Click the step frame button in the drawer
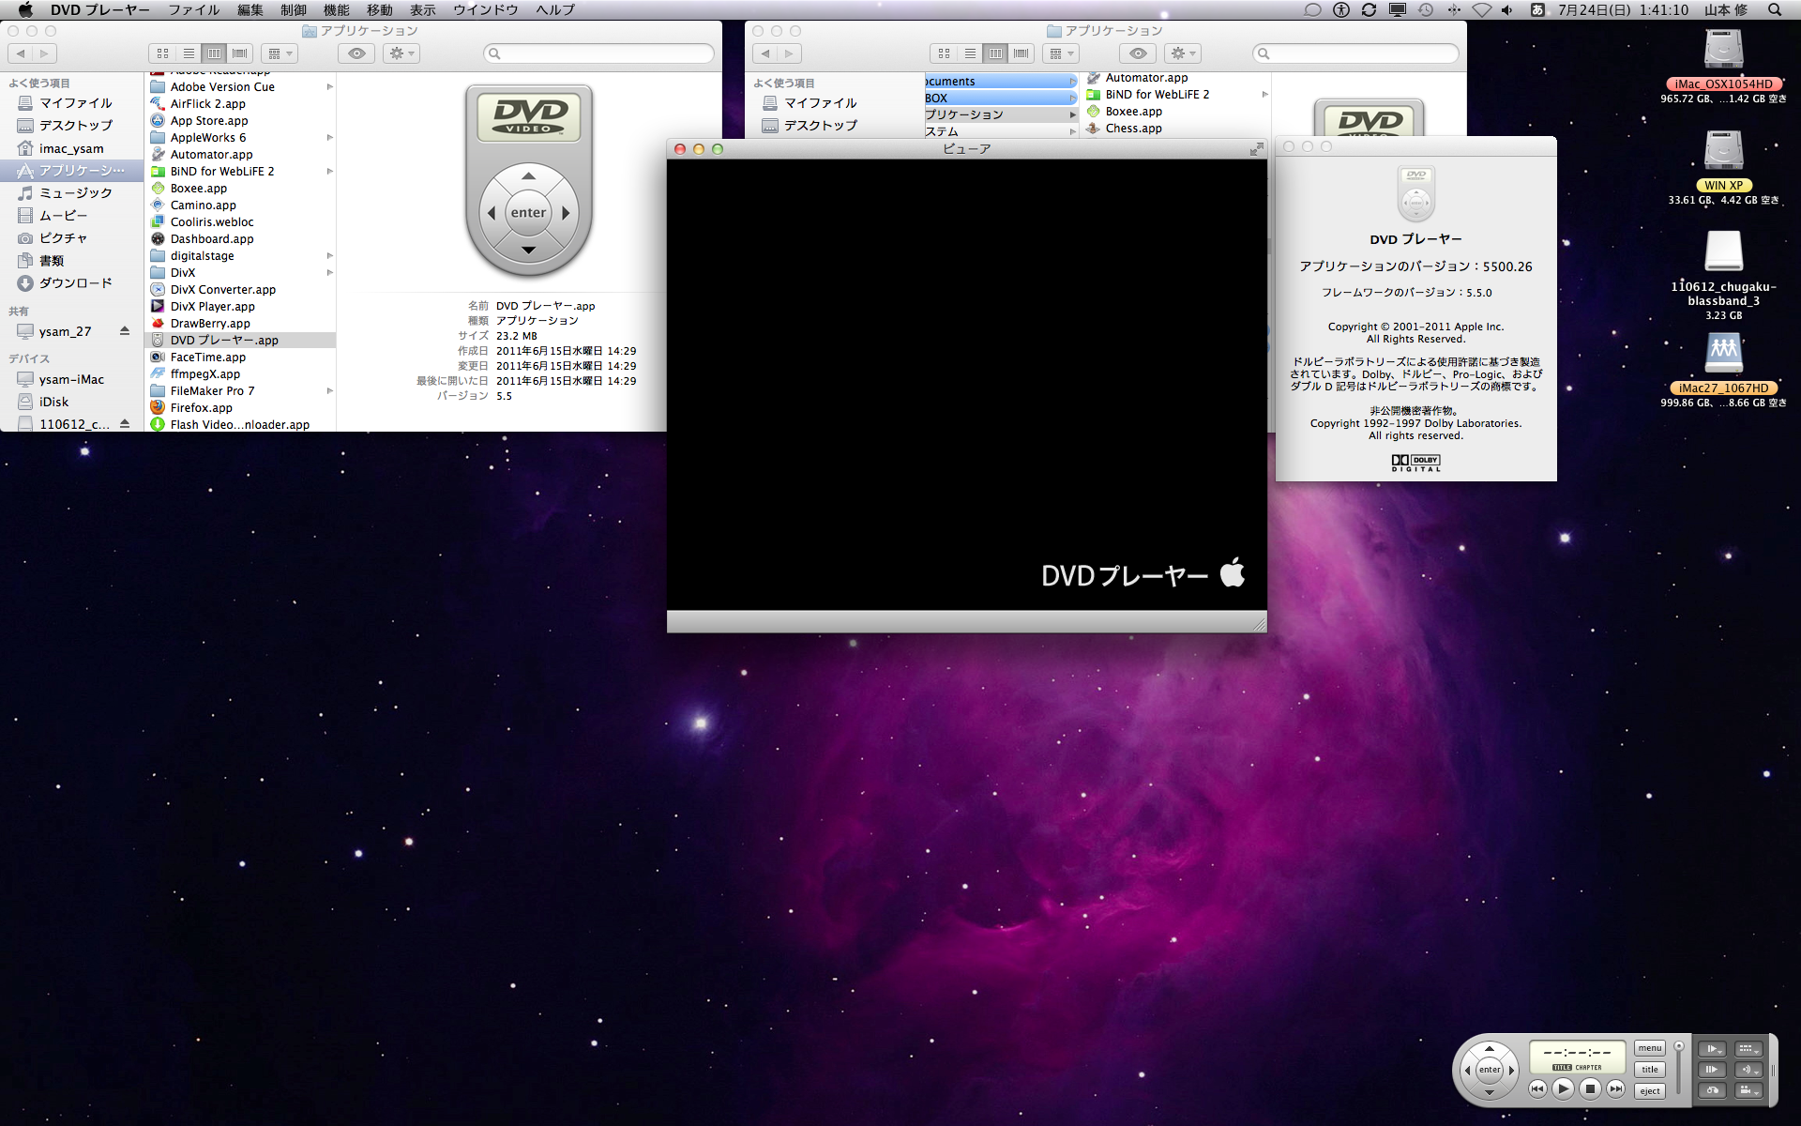 (1712, 1070)
